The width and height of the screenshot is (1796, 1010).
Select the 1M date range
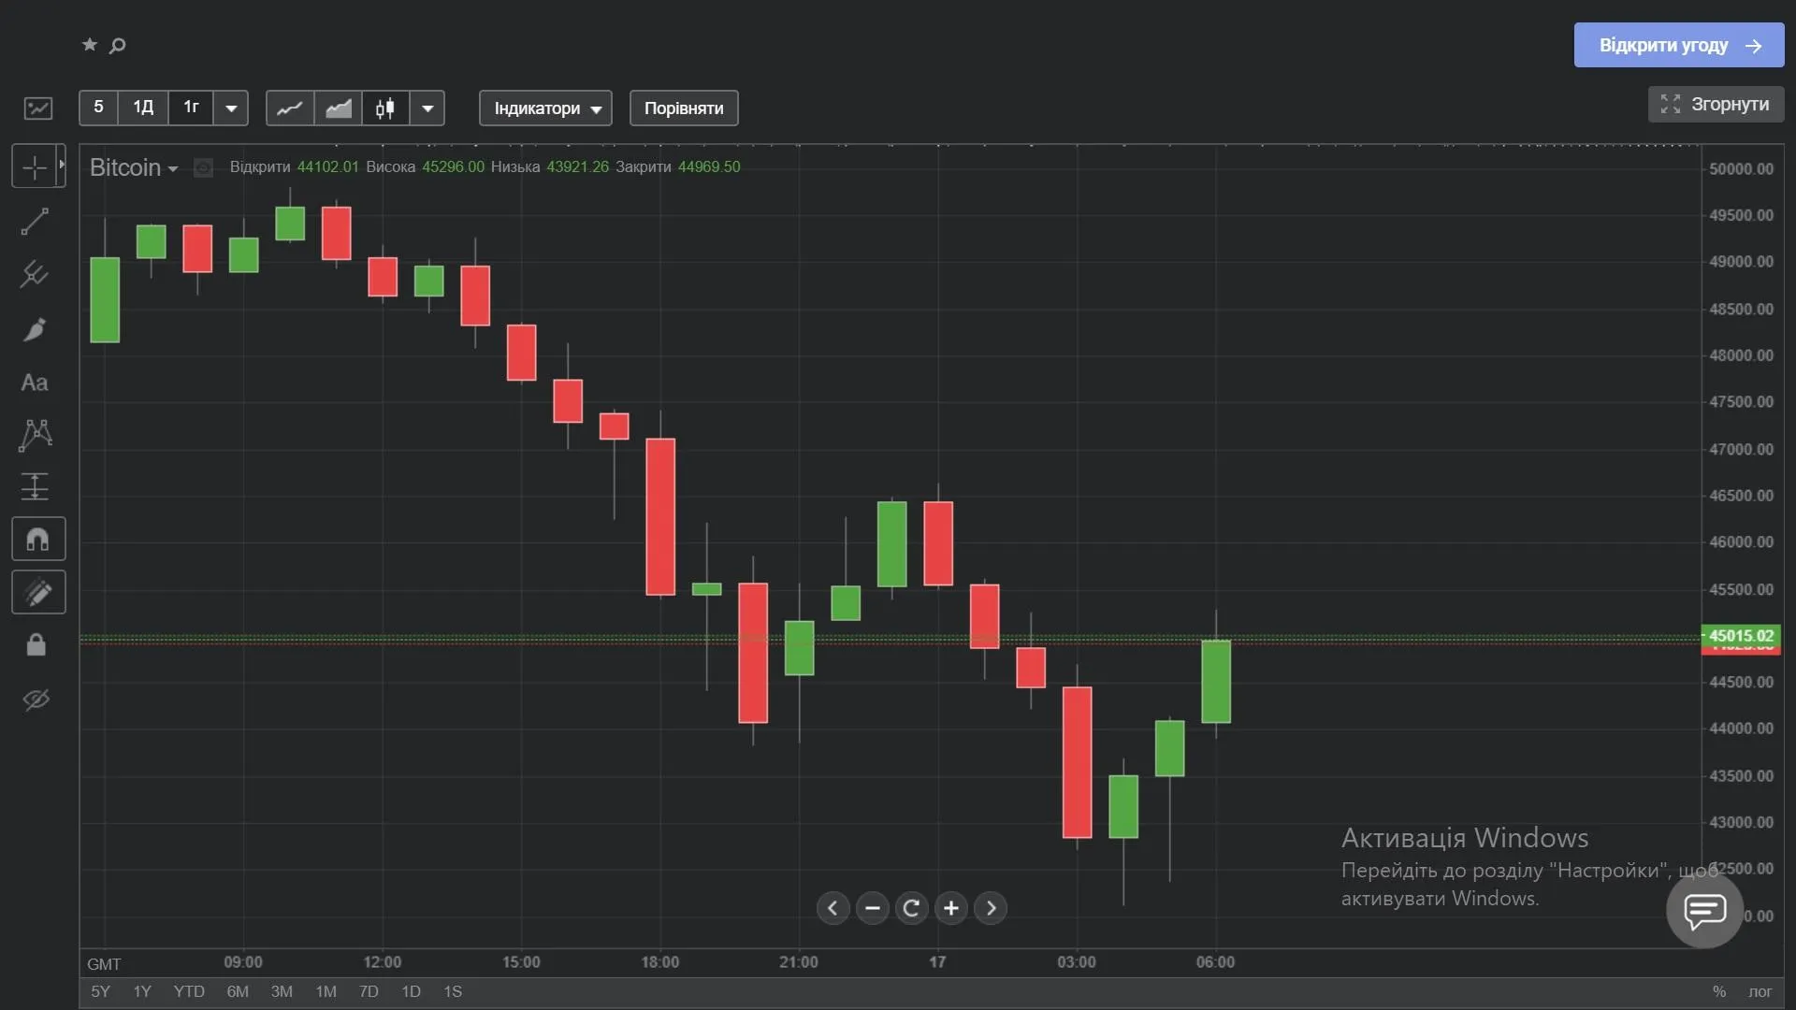pos(326,991)
